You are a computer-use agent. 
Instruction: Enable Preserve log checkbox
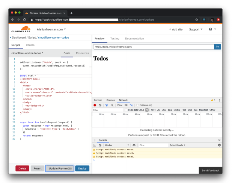click(137, 105)
